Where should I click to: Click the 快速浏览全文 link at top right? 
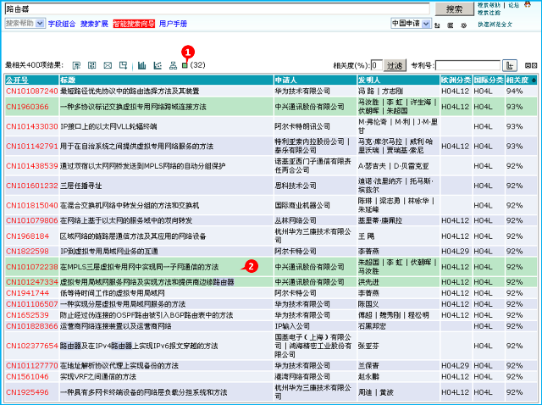pyautogui.click(x=495, y=25)
